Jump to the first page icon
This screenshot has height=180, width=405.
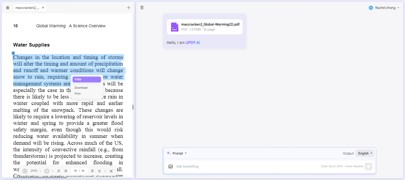click(59, 171)
